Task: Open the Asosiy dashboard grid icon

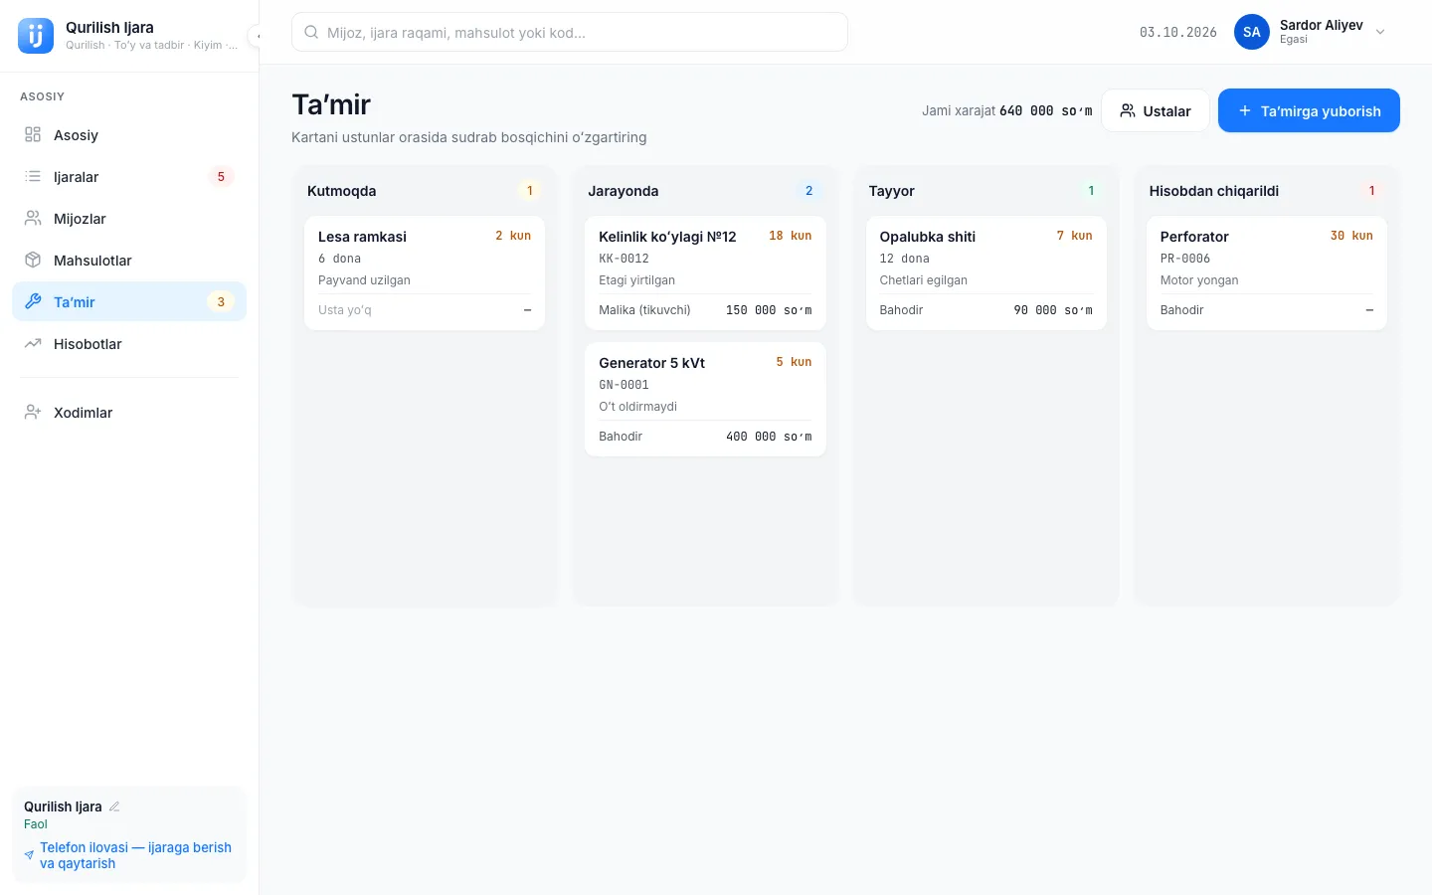Action: [33, 135]
